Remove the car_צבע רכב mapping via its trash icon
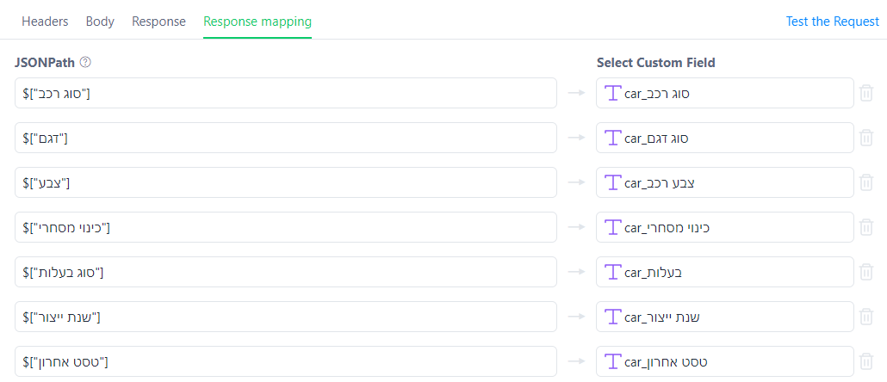Viewport: 887px width, 382px height. [866, 182]
